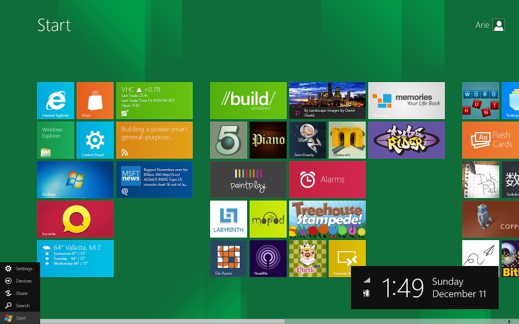Launch the Copper robot game tile
This screenshot has height=324, width=519.
pyautogui.click(x=491, y=219)
